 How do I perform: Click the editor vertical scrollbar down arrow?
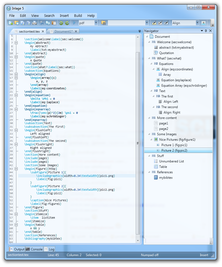coord(138,241)
